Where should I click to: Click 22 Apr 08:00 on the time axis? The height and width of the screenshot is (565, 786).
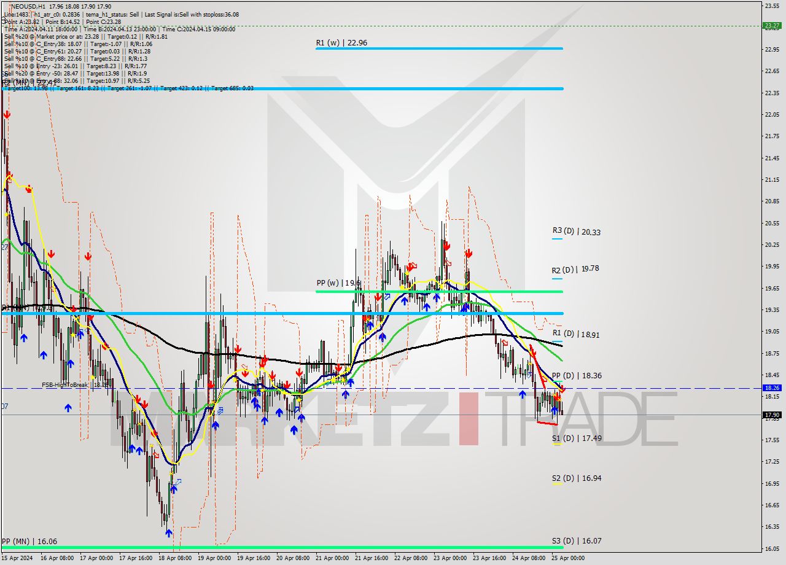tap(411, 558)
